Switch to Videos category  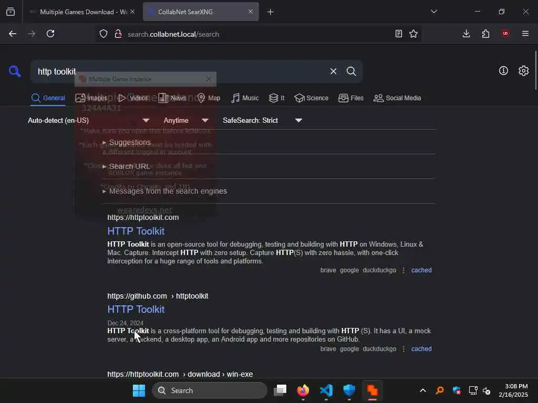[133, 98]
